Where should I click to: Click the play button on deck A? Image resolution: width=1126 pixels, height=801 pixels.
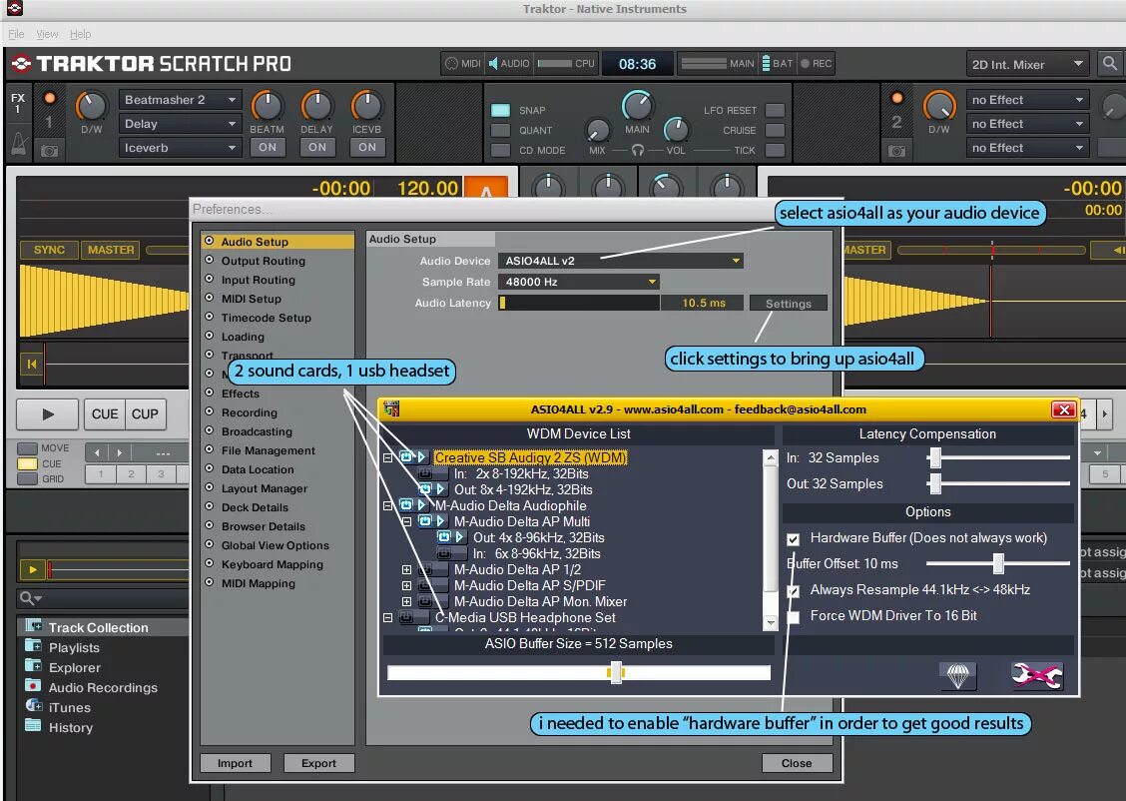point(47,413)
